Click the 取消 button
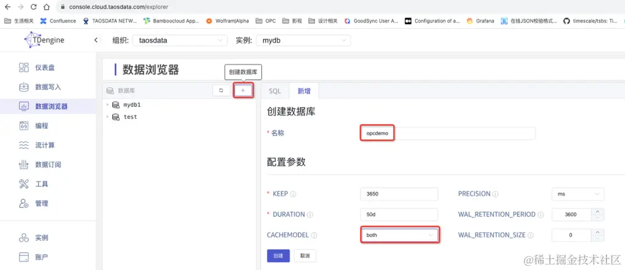Screen dimensions: 625x270 305,255
